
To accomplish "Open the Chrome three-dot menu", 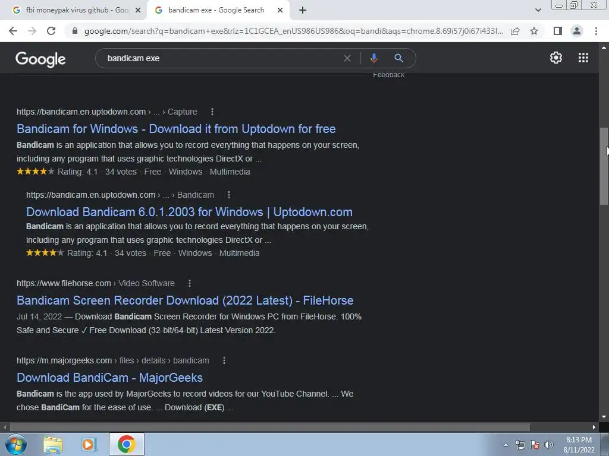I will 596,31.
